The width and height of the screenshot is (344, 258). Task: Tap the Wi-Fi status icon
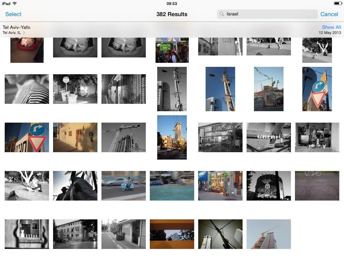click(x=15, y=3)
